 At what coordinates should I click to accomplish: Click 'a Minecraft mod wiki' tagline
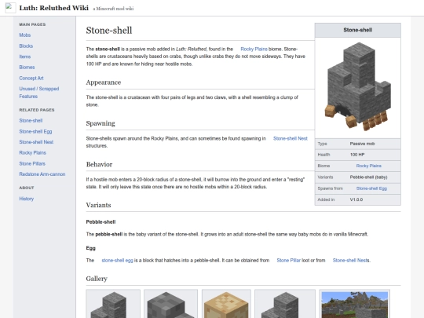coord(113,9)
